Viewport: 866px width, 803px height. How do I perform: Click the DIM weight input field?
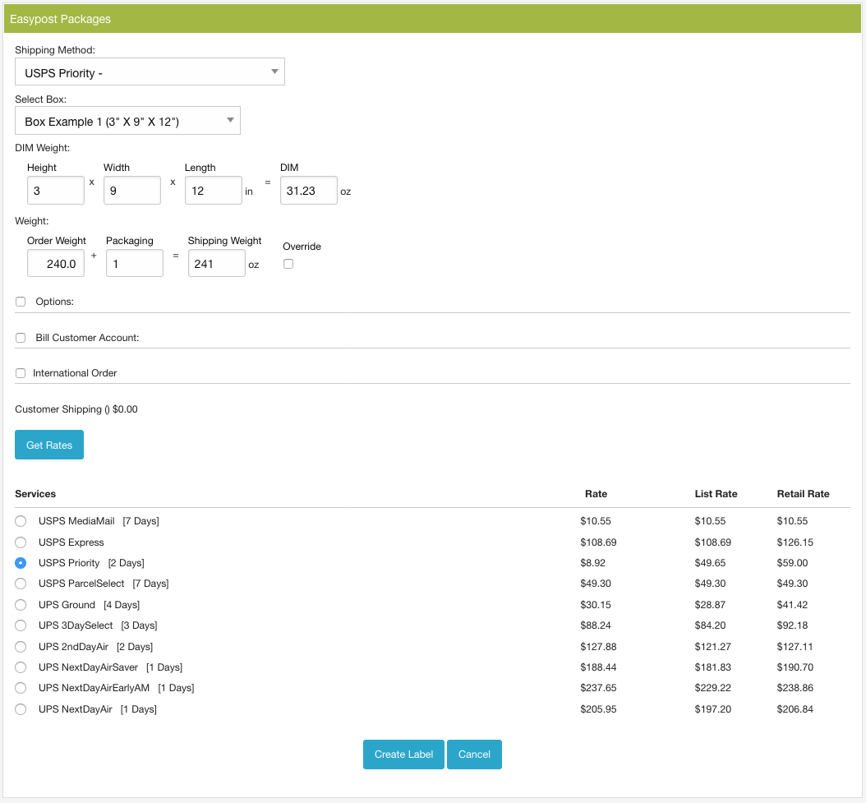[x=309, y=190]
